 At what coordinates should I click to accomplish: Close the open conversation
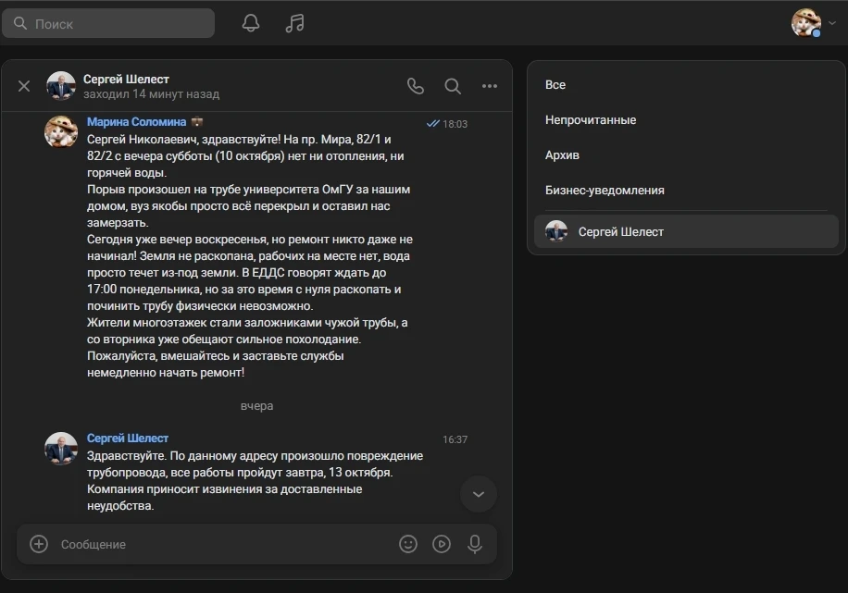[24, 86]
